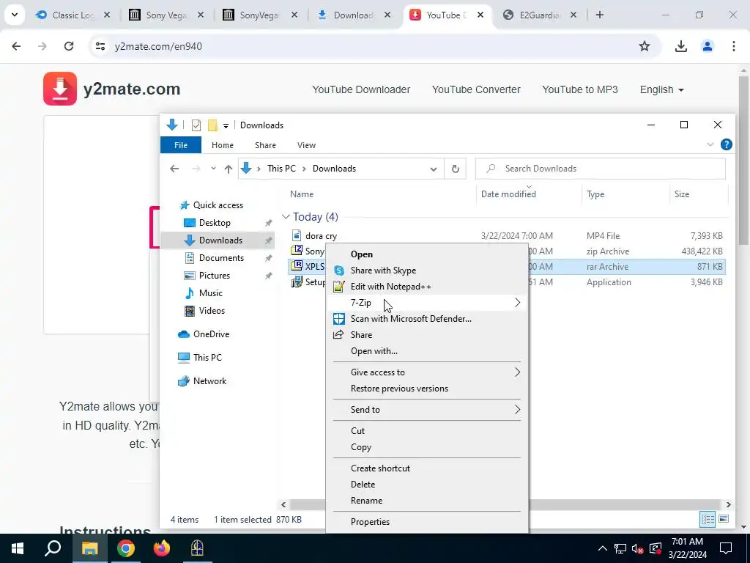Launch Firefox from taskbar
Image resolution: width=750 pixels, height=563 pixels.
tap(162, 548)
